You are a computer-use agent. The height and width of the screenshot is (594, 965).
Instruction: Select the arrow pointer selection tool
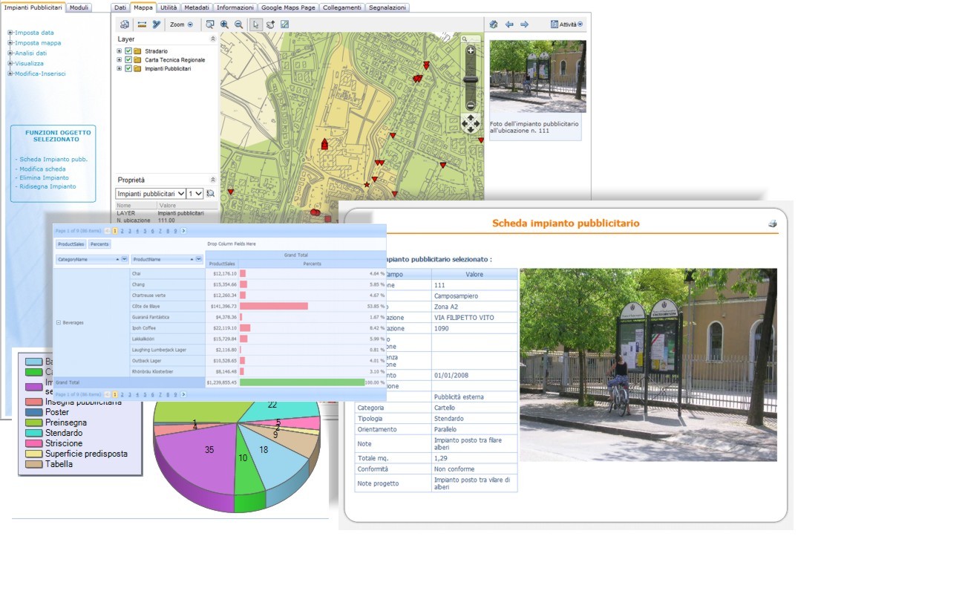(x=256, y=25)
